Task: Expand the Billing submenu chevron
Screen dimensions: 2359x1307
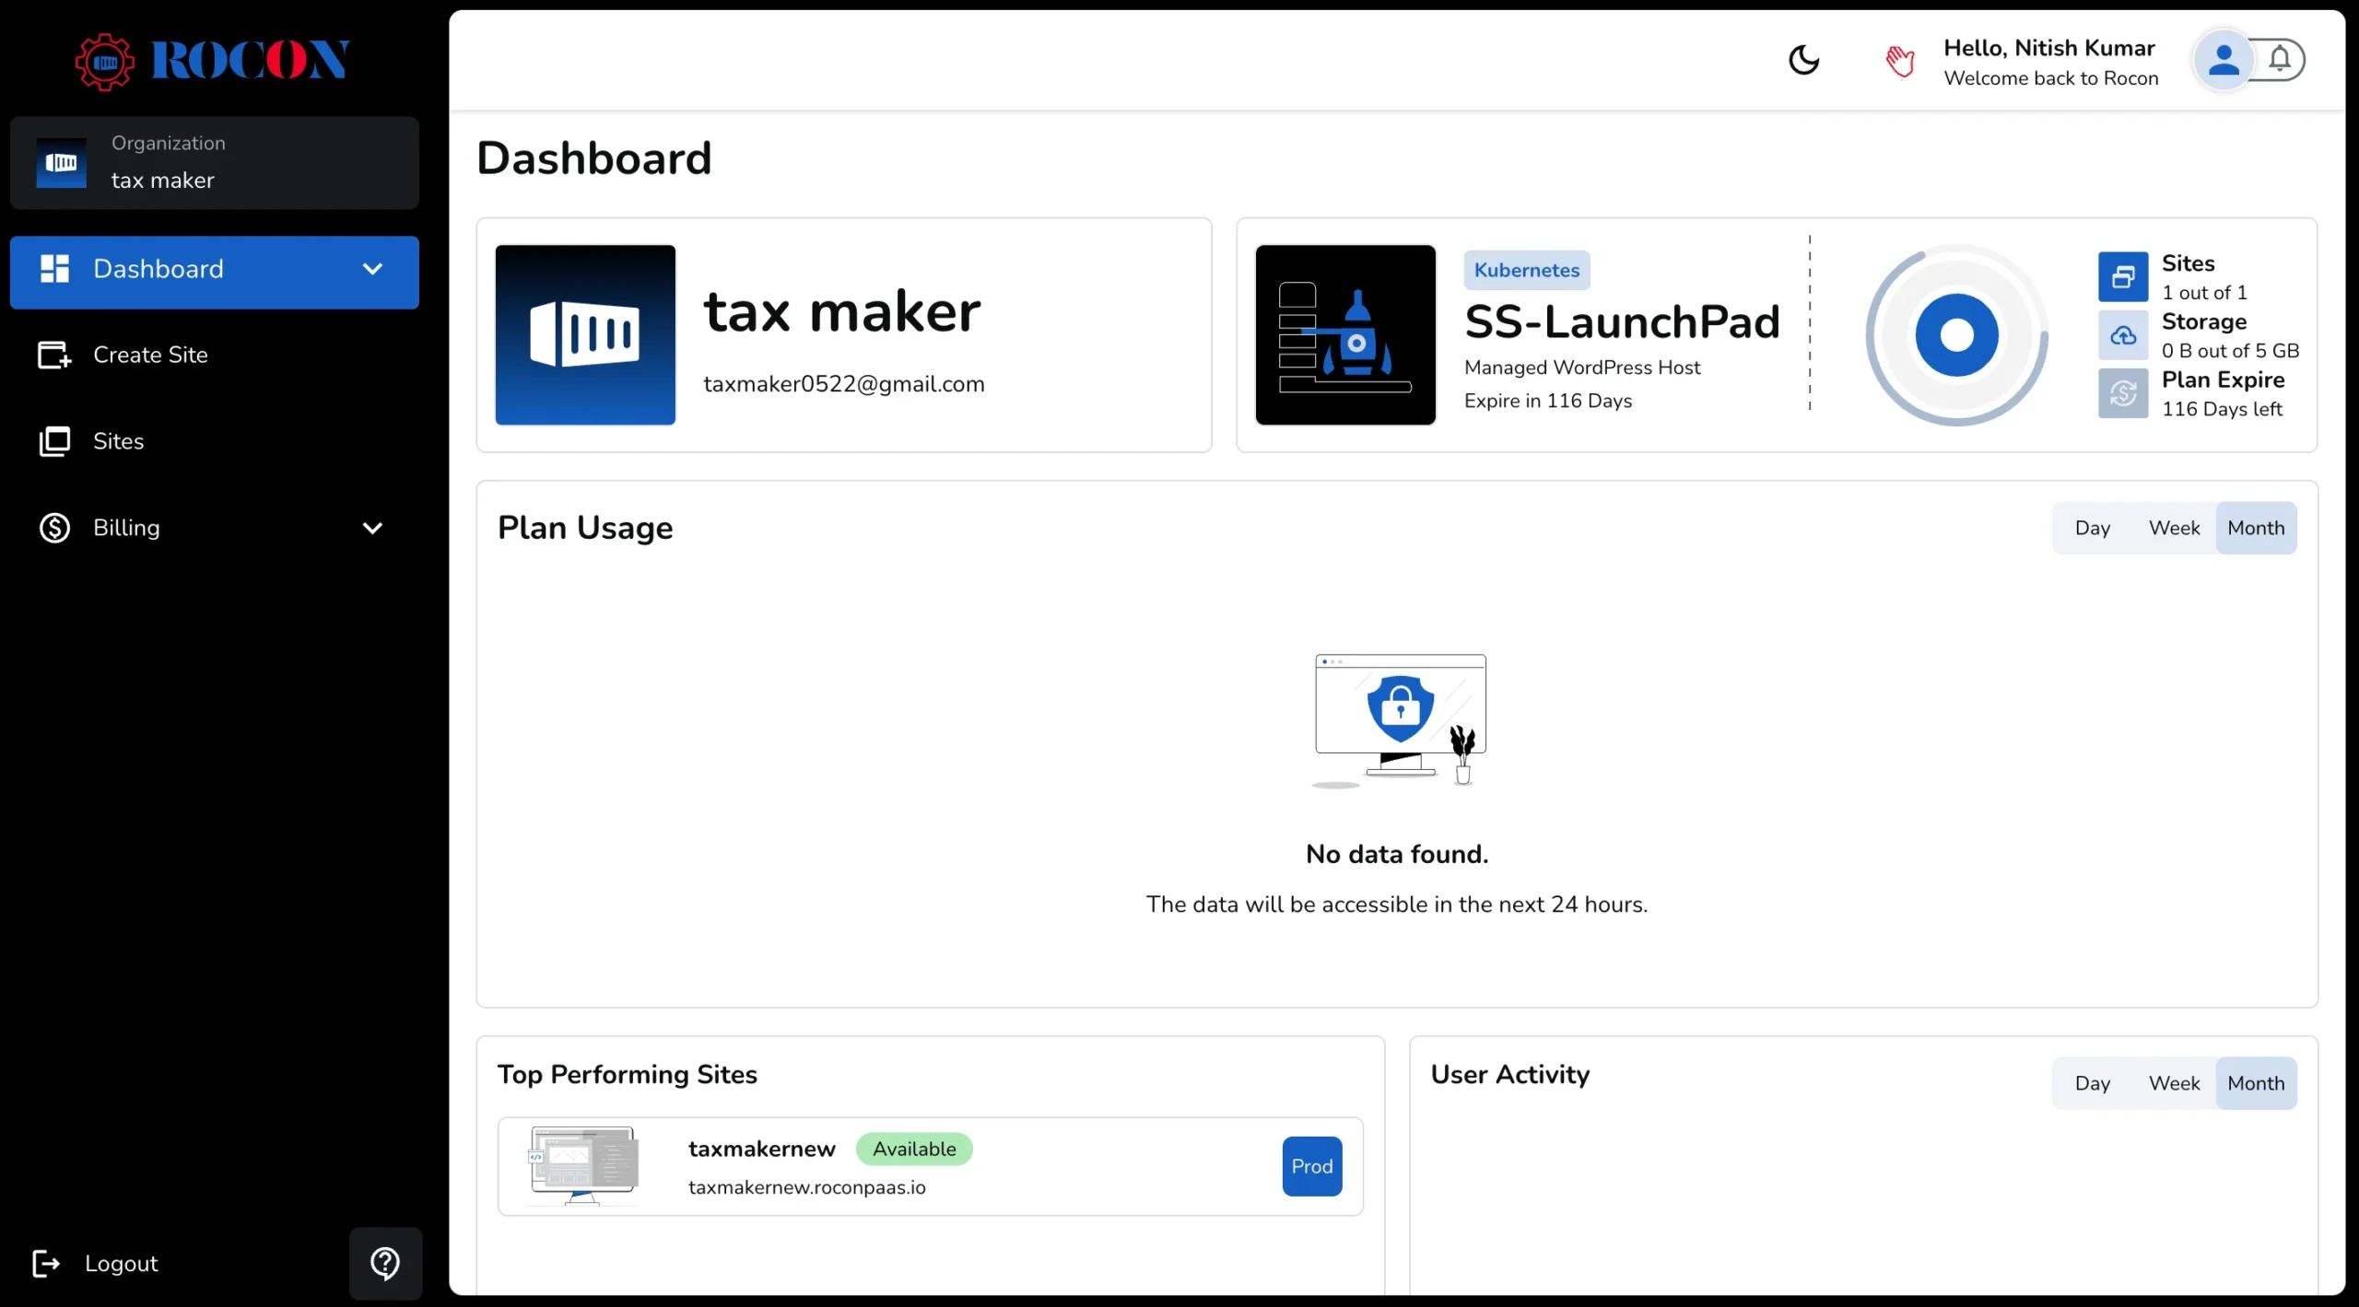Action: pyautogui.click(x=372, y=528)
